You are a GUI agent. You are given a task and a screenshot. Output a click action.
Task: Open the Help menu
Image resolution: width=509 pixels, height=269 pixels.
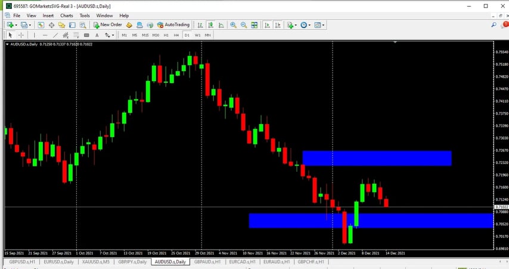(124, 16)
